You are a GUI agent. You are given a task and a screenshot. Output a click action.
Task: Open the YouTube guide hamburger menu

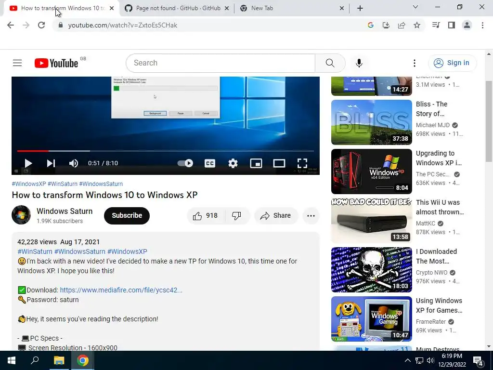pyautogui.click(x=17, y=63)
